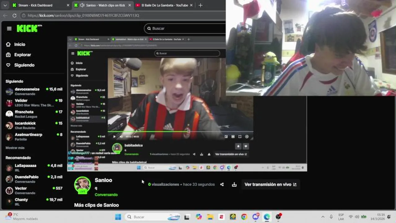Image resolution: width=396 pixels, height=223 pixels.
Task: Switch to Stream - Kick Dashboard tab
Action: [x=40, y=5]
